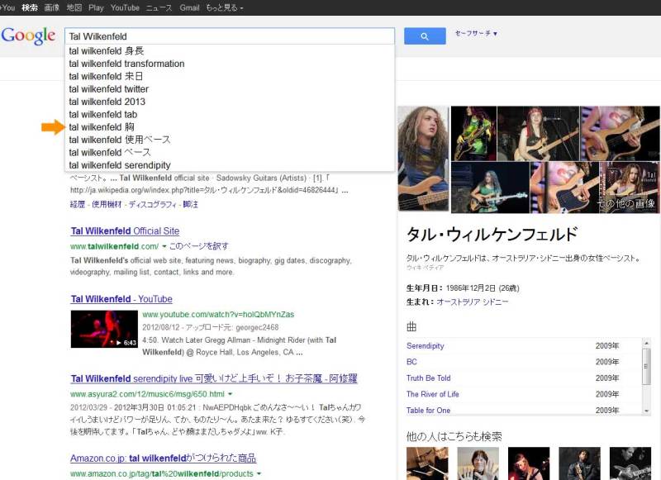661x480 pixels.
Task: Open first related-person thumbnail under 他の人はこちらも検索
Action: tap(427, 463)
